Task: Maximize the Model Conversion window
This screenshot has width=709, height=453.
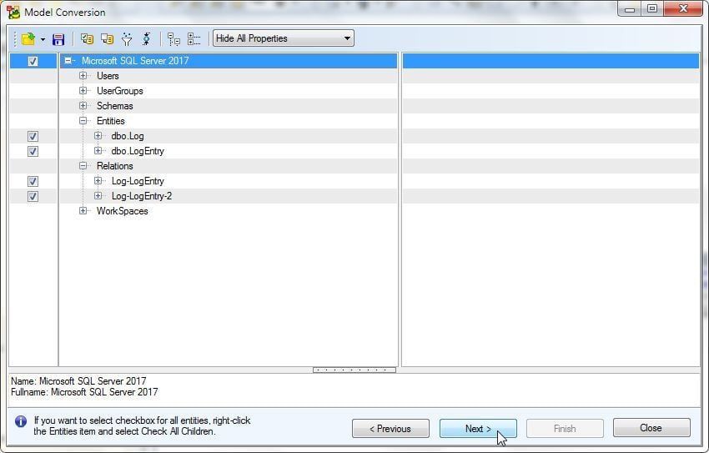Action: (x=652, y=9)
